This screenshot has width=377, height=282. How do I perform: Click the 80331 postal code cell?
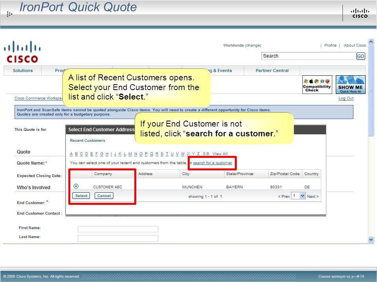click(276, 187)
